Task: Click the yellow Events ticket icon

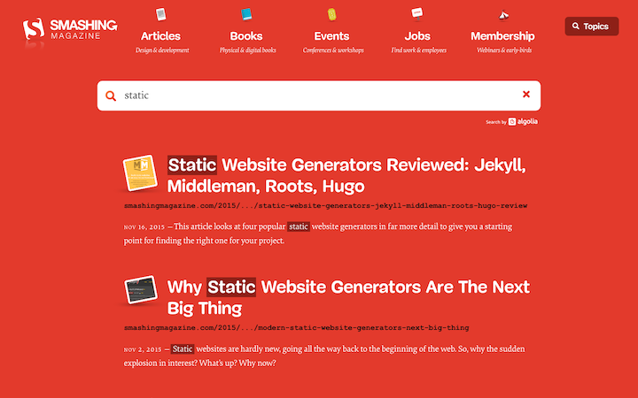Action: click(x=331, y=14)
